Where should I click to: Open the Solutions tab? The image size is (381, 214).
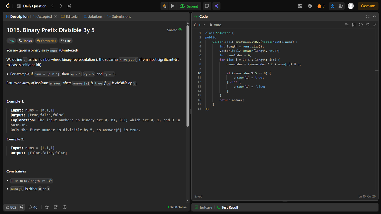(93, 16)
